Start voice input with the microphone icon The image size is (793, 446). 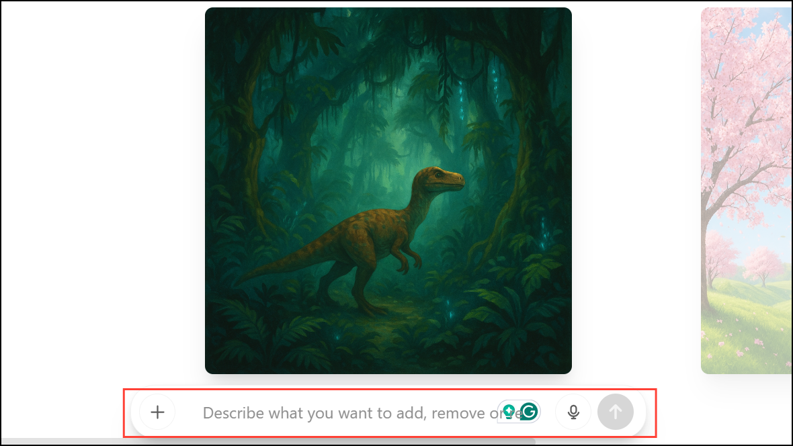[573, 412]
